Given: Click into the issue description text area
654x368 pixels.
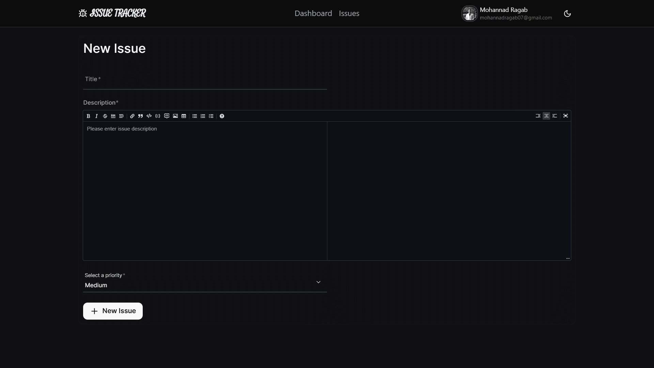Looking at the screenshot, I should pos(205,191).
